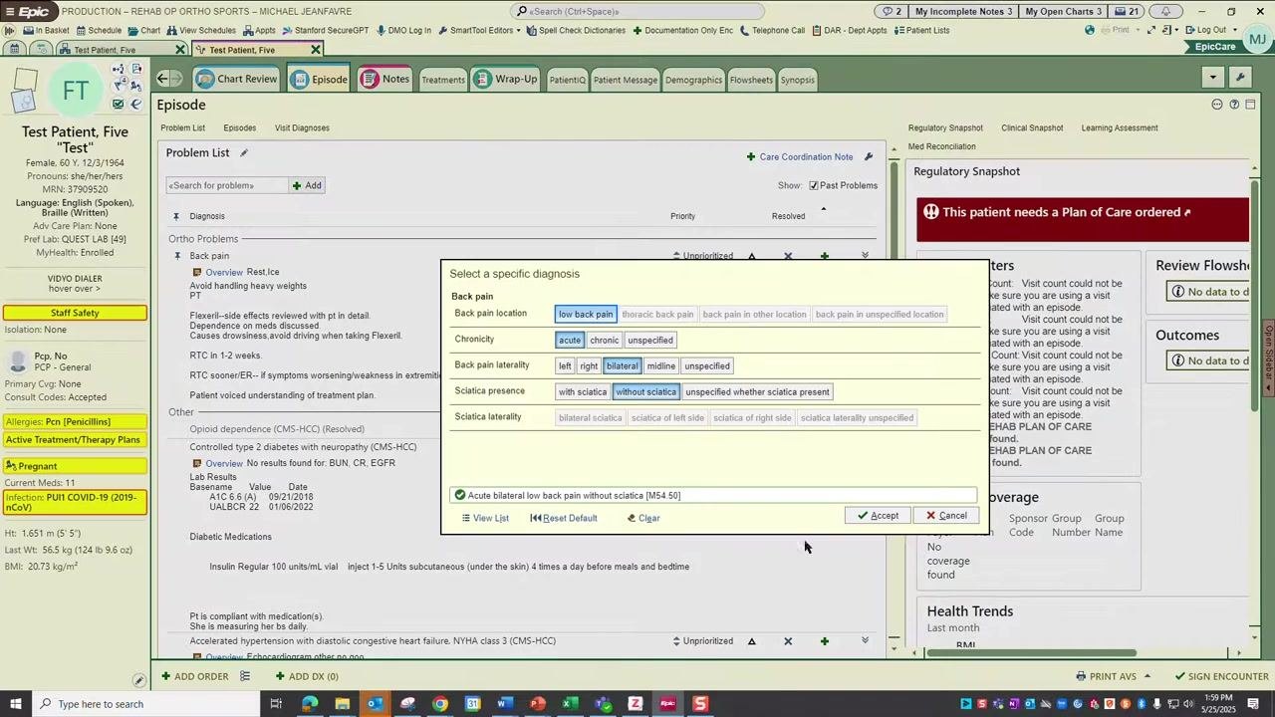Expand the hypertension problem row chevron
Viewport: 1275px width, 717px height.
pyautogui.click(x=865, y=641)
